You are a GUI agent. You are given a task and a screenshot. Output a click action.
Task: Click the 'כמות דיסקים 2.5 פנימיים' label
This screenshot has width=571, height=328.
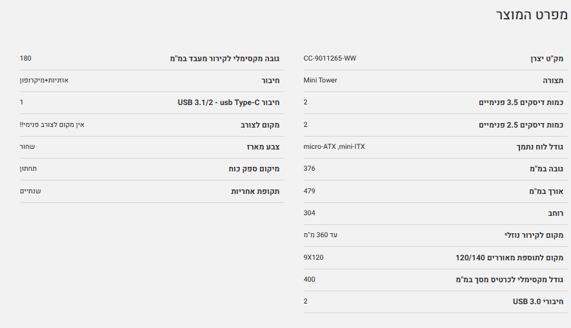[521, 125]
